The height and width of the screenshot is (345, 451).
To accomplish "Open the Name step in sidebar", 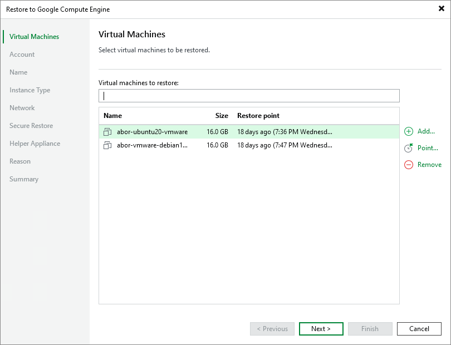I will (18, 72).
